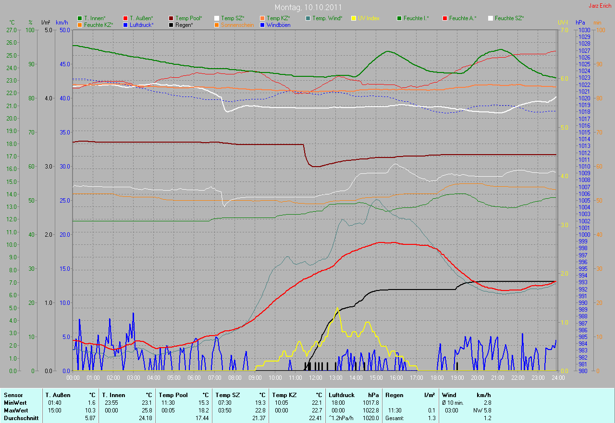Click the UV-I axis unit label
The width and height of the screenshot is (615, 423).
[x=563, y=23]
